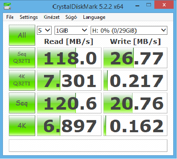Image resolution: width=177 pixels, height=159 pixels.
Task: Start the Seq Q32T1 test
Action: point(22,58)
